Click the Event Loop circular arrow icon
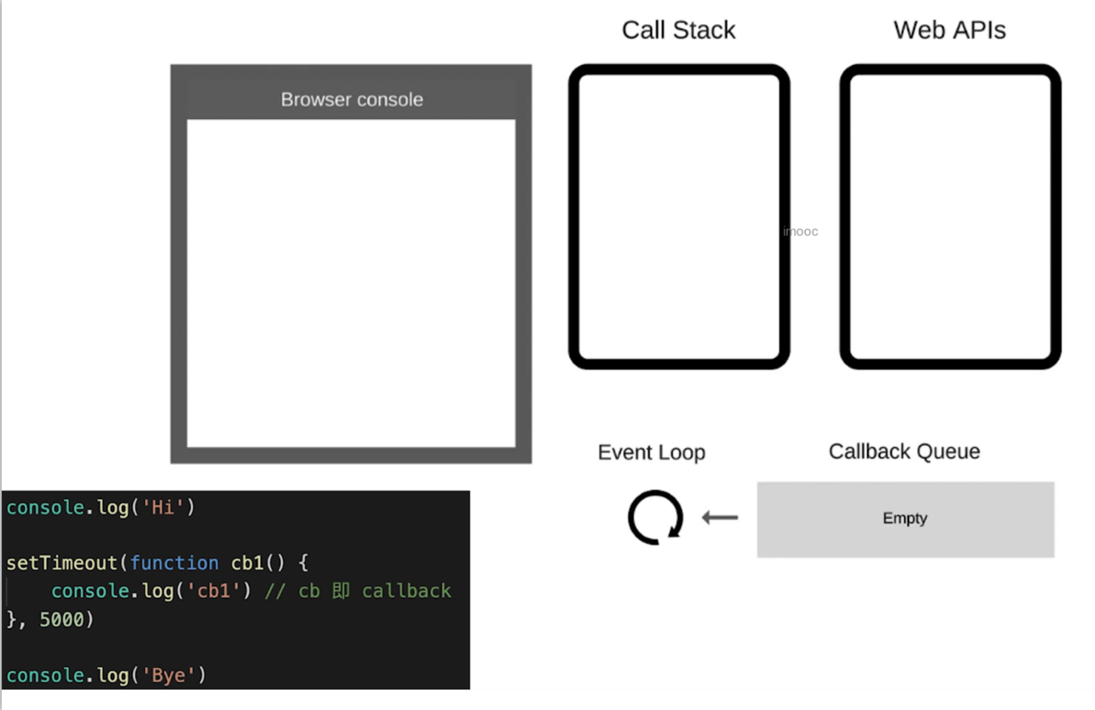1095x710 pixels. pyautogui.click(x=655, y=517)
